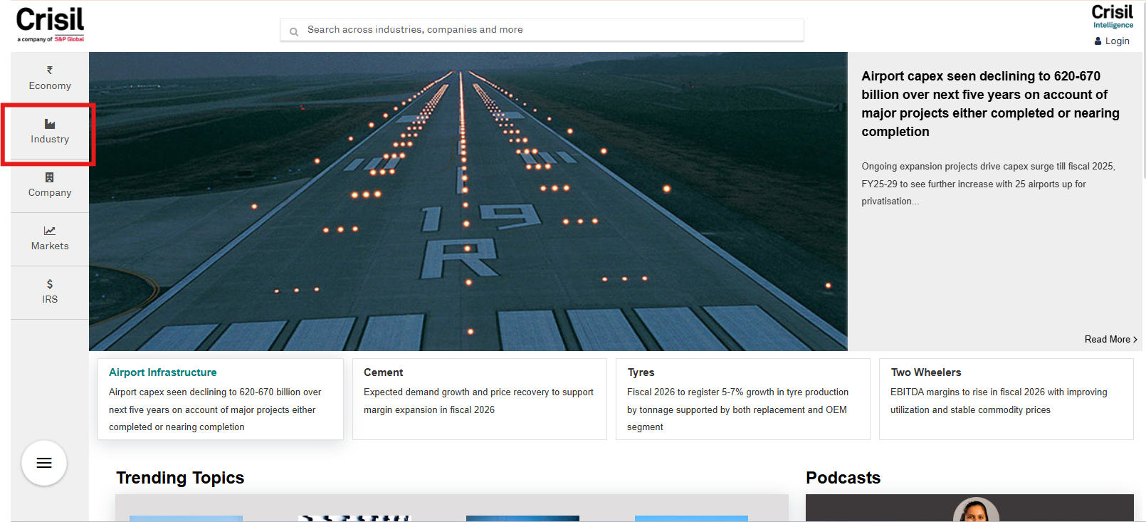Open the Two Wheelers story card
The width and height of the screenshot is (1146, 522).
point(1006,399)
